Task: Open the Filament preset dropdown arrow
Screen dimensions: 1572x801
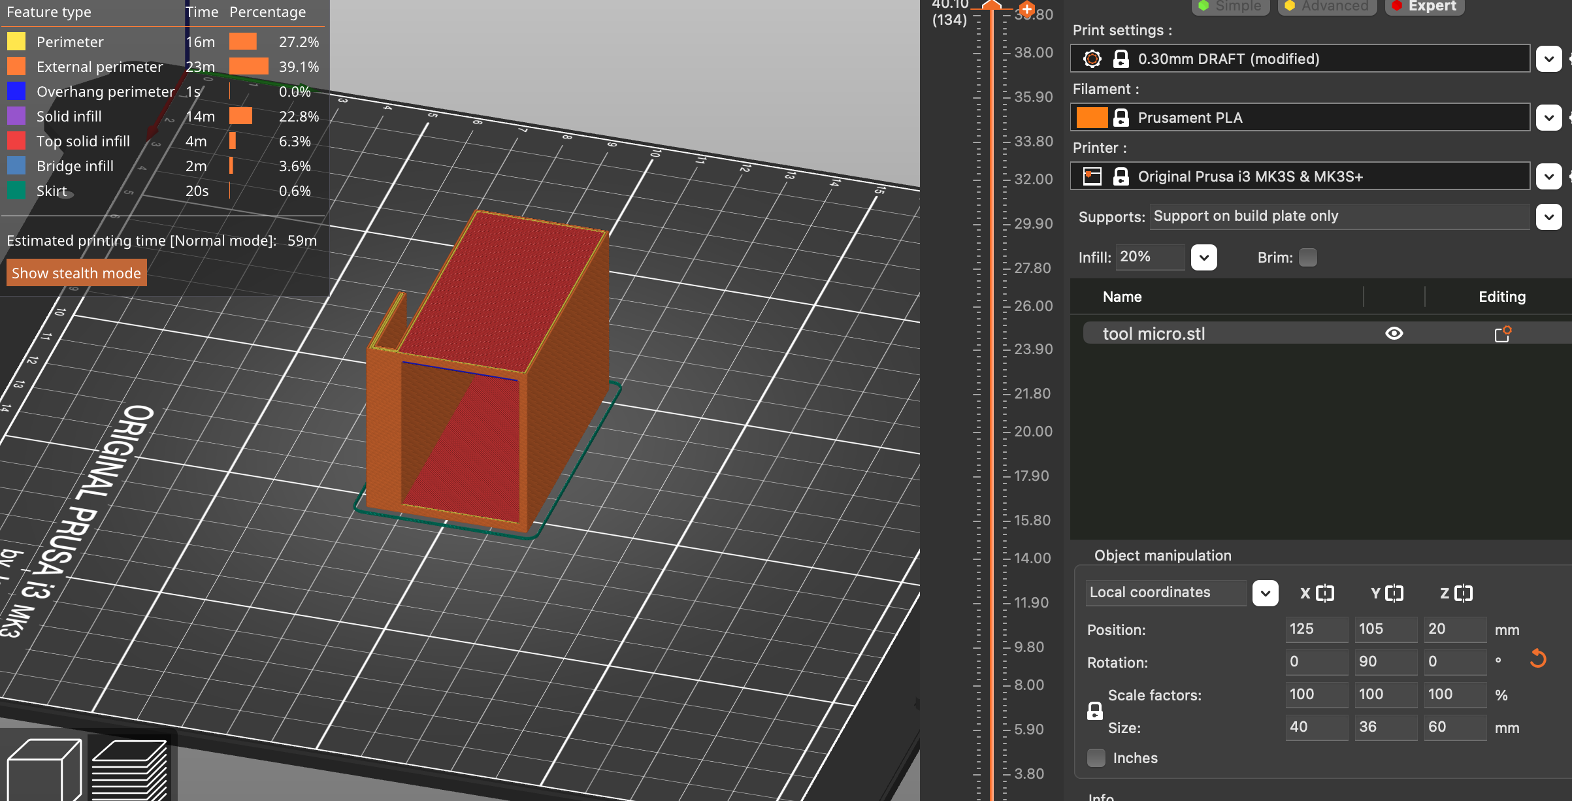Action: coord(1548,118)
